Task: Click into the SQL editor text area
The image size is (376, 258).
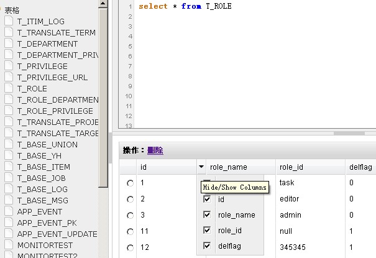Action: point(249,62)
